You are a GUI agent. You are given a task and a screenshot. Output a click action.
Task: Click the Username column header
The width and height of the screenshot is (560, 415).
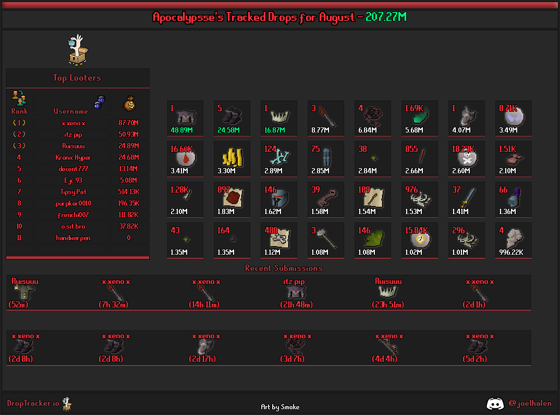point(70,111)
